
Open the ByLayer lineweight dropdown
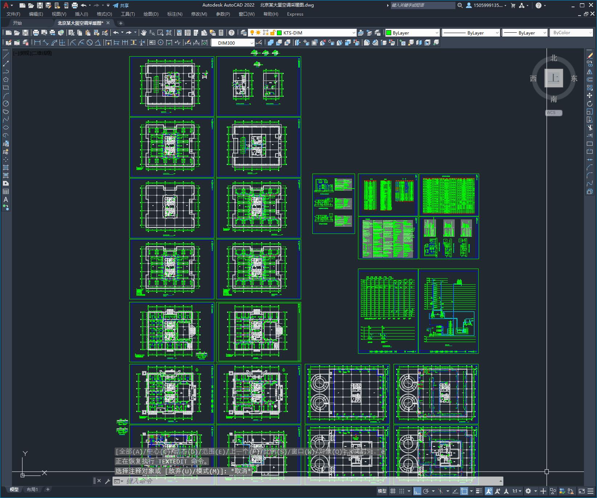(544, 33)
